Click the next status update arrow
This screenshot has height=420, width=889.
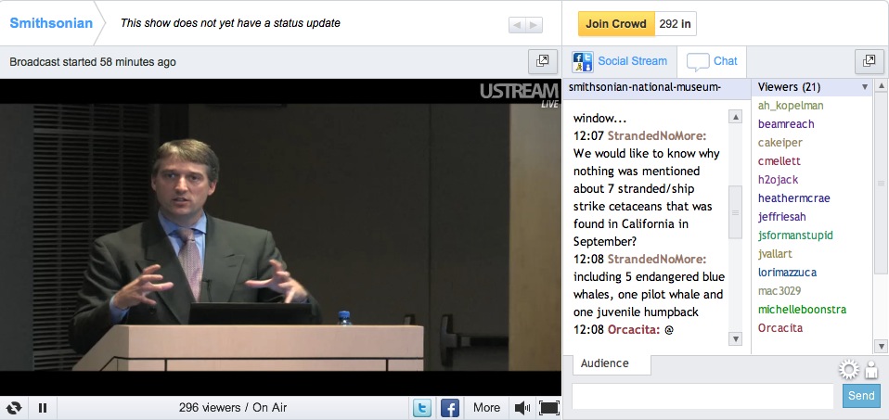535,25
